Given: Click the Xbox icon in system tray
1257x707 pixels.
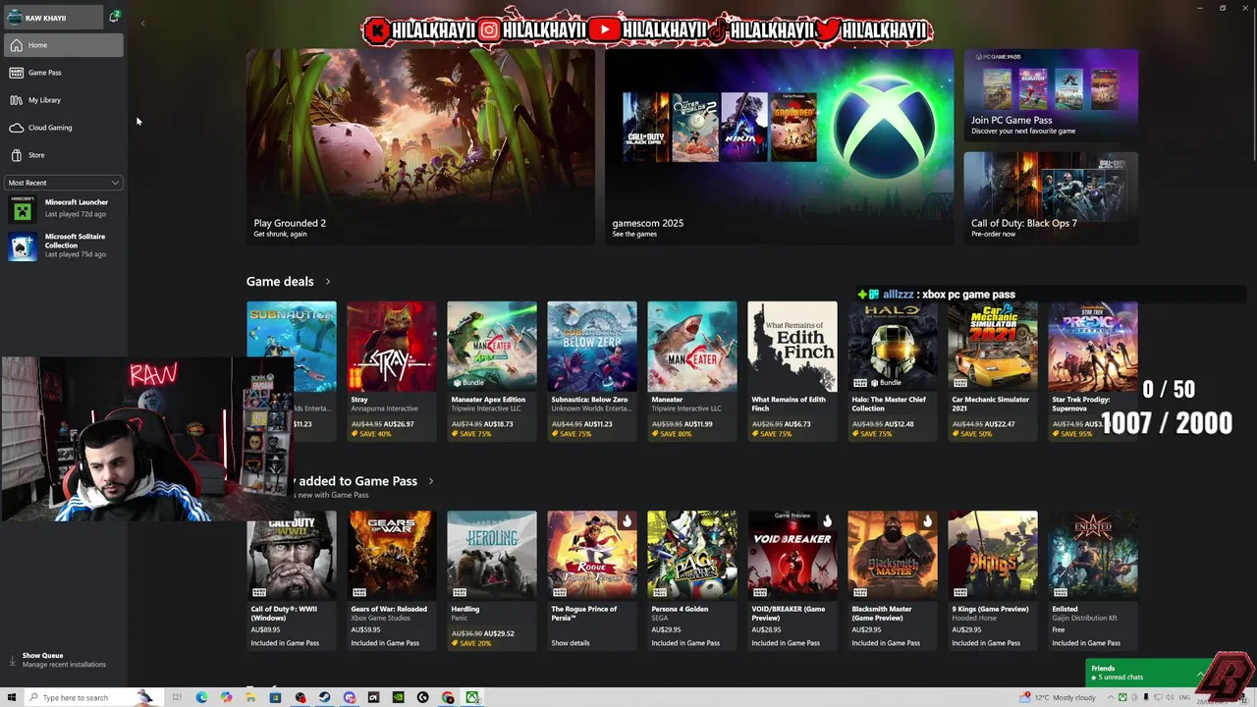Looking at the screenshot, I should (x=1122, y=697).
